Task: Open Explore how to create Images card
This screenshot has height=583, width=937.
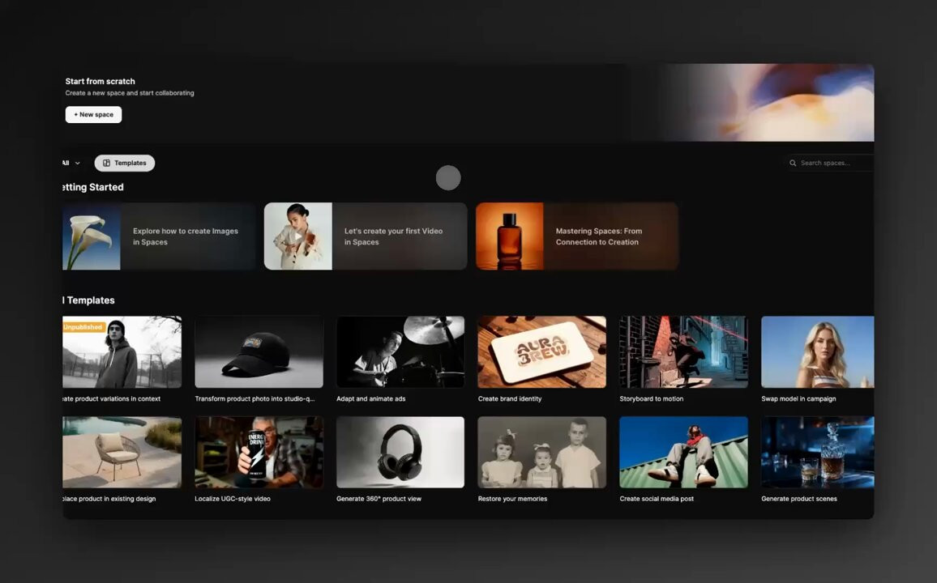Action: (x=159, y=236)
